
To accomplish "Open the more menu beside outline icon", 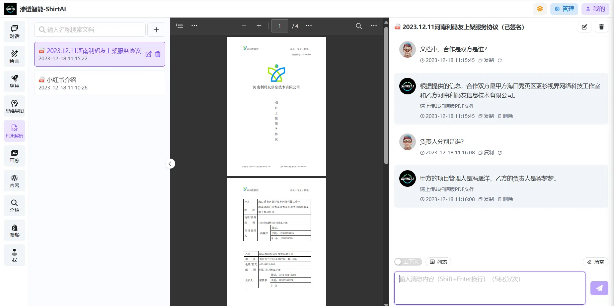I will [194, 26].
